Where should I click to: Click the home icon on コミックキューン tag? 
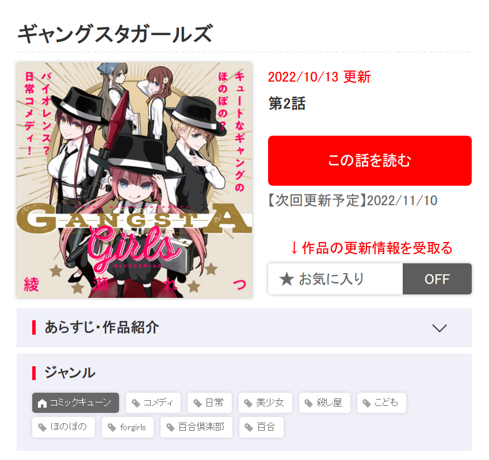(x=42, y=403)
